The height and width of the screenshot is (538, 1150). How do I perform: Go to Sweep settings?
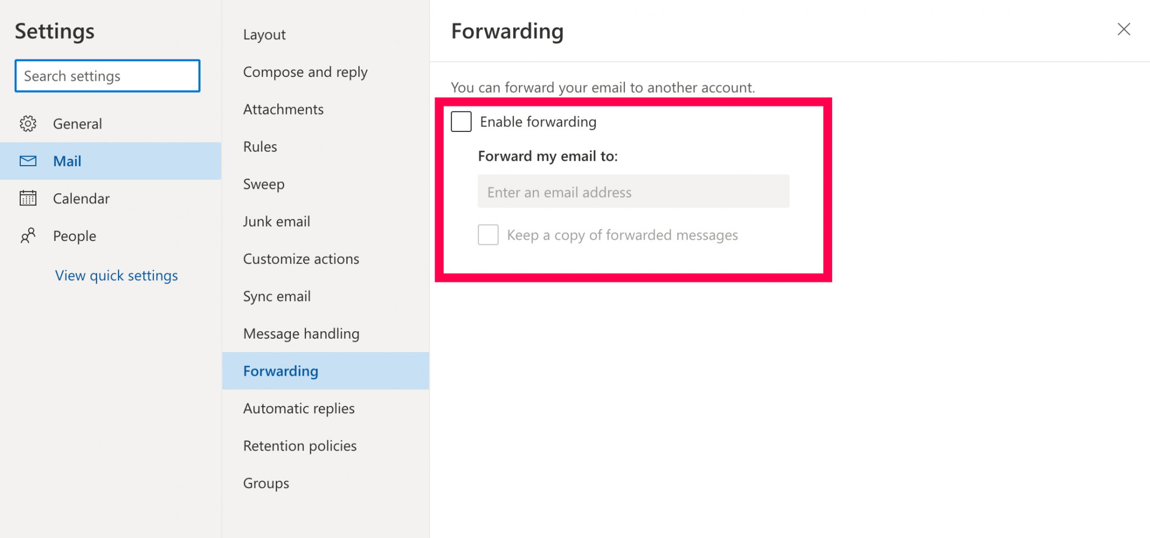tap(263, 184)
